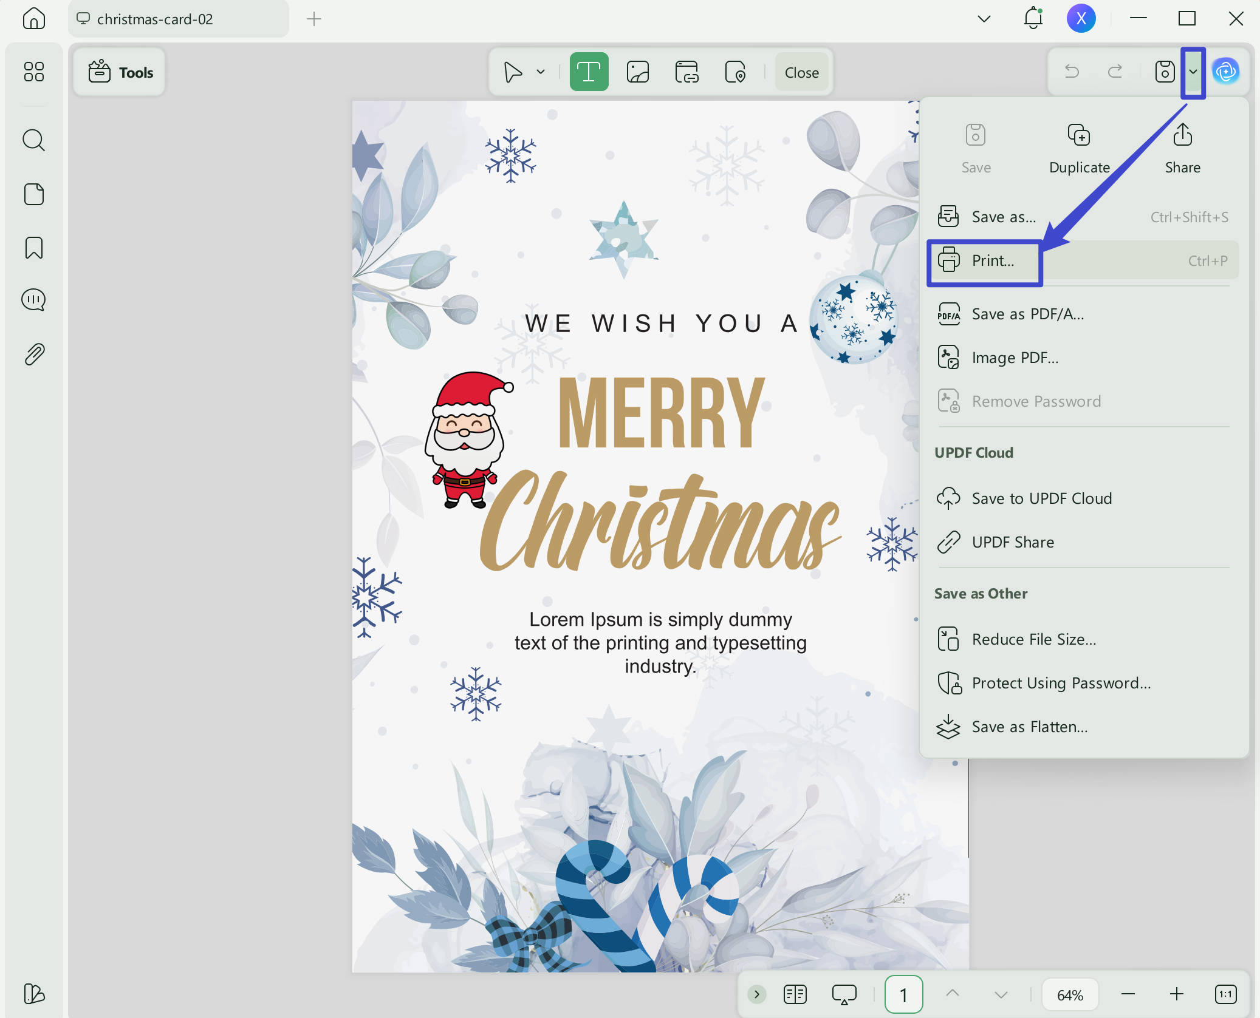Share the document
This screenshot has height=1018, width=1260.
point(1182,149)
